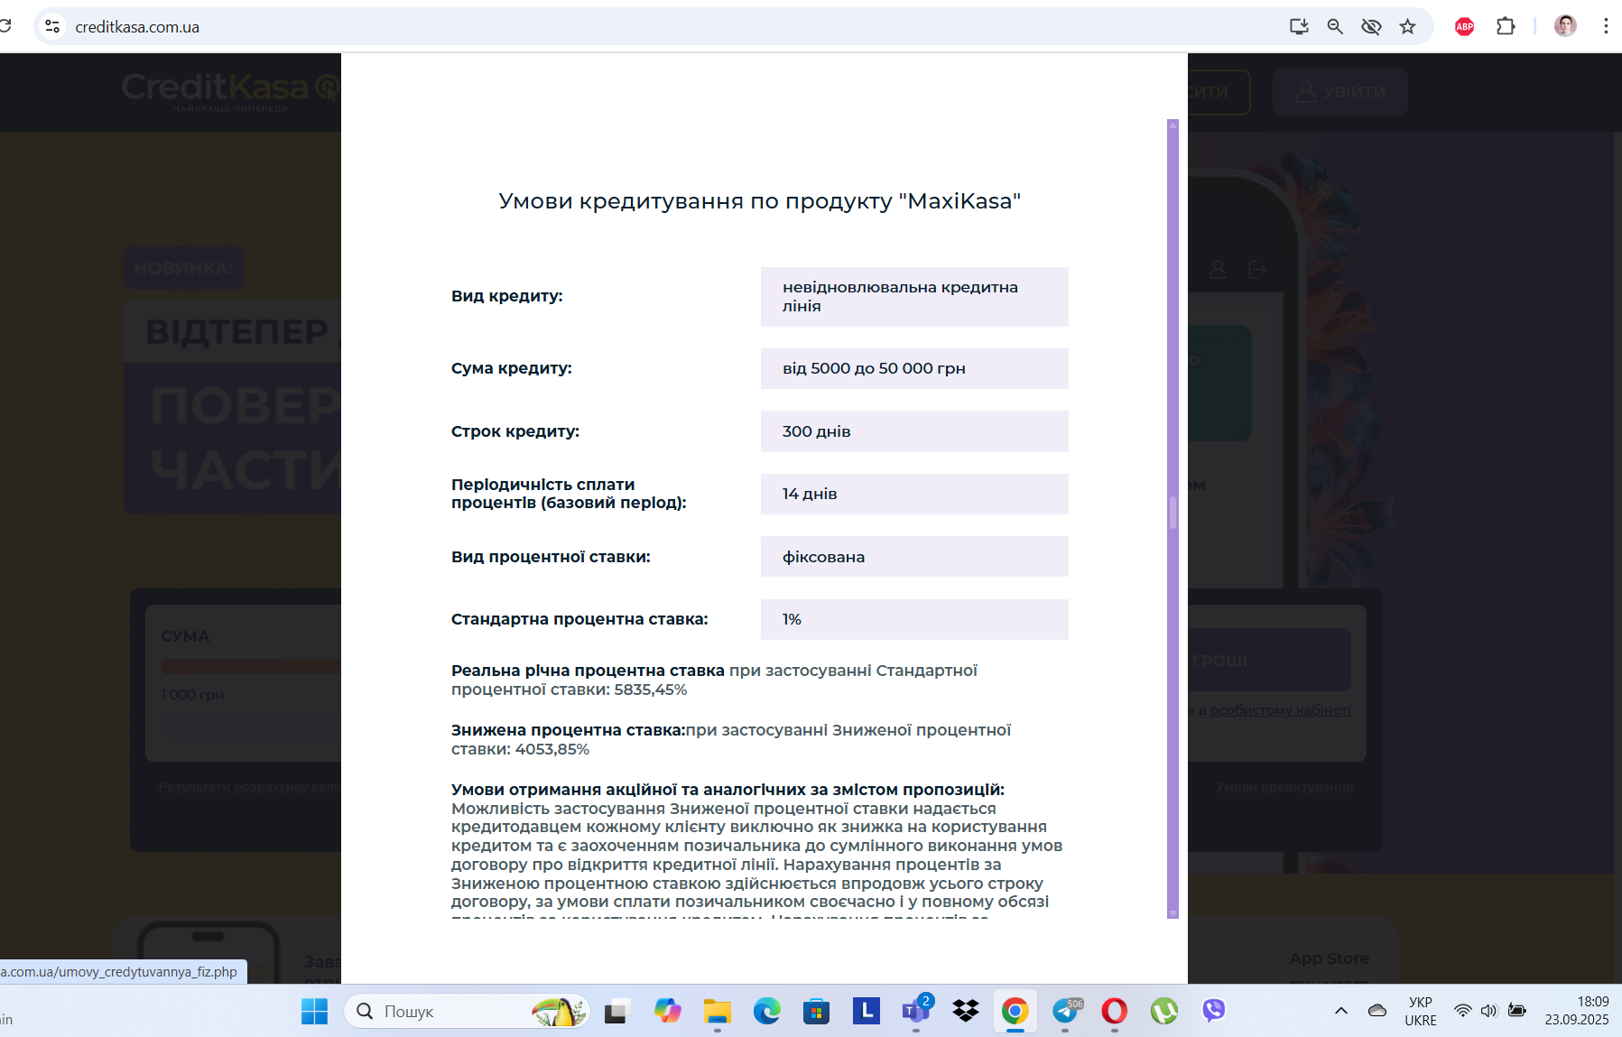Click the СУМА loan amount slider
The image size is (1622, 1037).
251,666
